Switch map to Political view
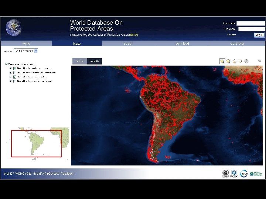266x199 pixels. [x=80, y=61]
